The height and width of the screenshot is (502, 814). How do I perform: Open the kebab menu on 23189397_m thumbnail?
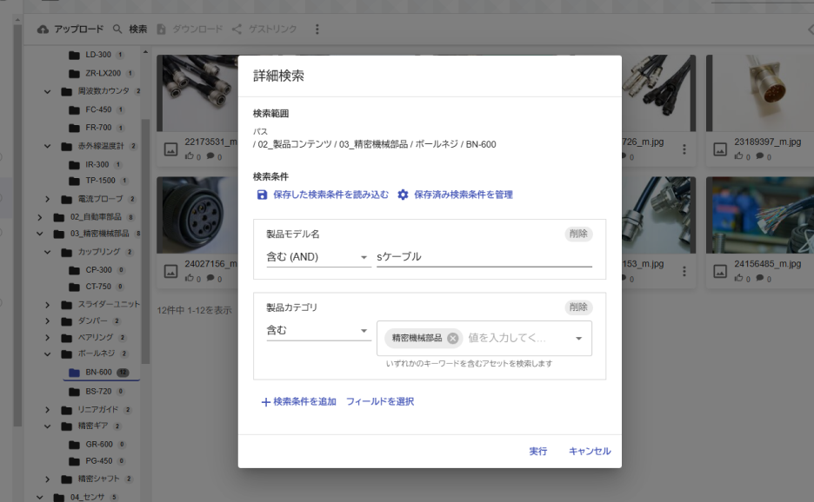click(810, 148)
